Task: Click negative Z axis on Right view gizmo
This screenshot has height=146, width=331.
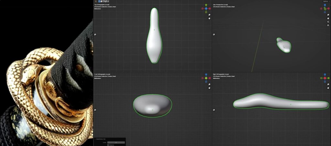Action: [x=325, y=82]
